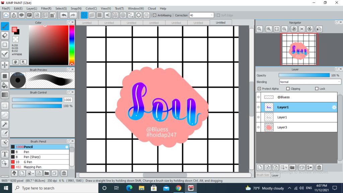The height and width of the screenshot is (193, 343).
Task: Pick the Bucket fill tool
Action: pos(5,85)
